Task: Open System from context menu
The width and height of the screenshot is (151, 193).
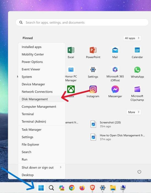Action: [42, 77]
